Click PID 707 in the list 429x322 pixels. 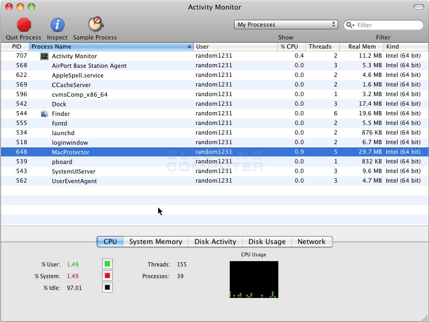(x=21, y=56)
